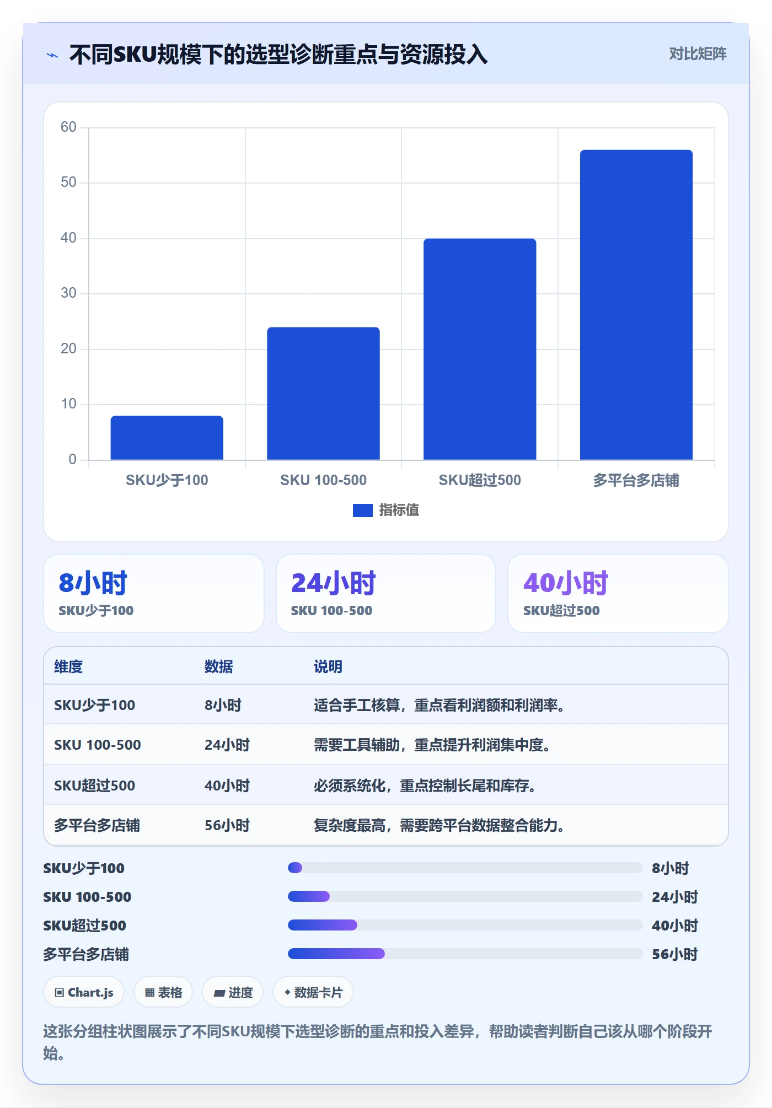Screen dimensions: 772x1108
Task: Click the "多平台多店铺" label in the progress list
Action: [x=86, y=954]
